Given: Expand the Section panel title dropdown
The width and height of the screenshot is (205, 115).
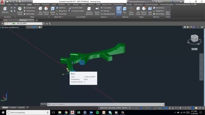Looking at the screenshot, I should [104, 17].
